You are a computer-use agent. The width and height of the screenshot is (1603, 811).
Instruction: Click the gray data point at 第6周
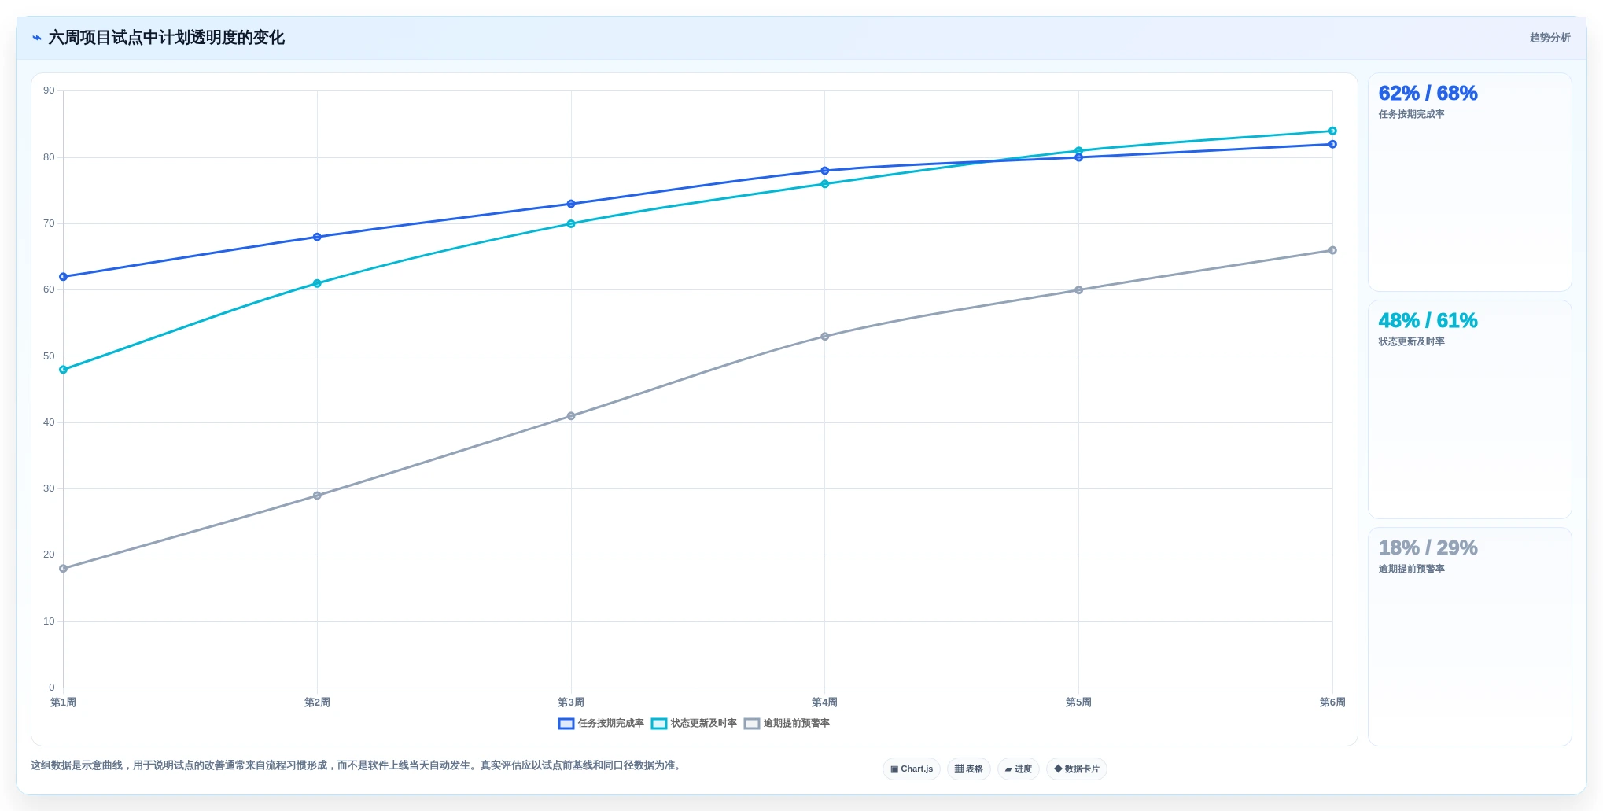click(x=1332, y=250)
